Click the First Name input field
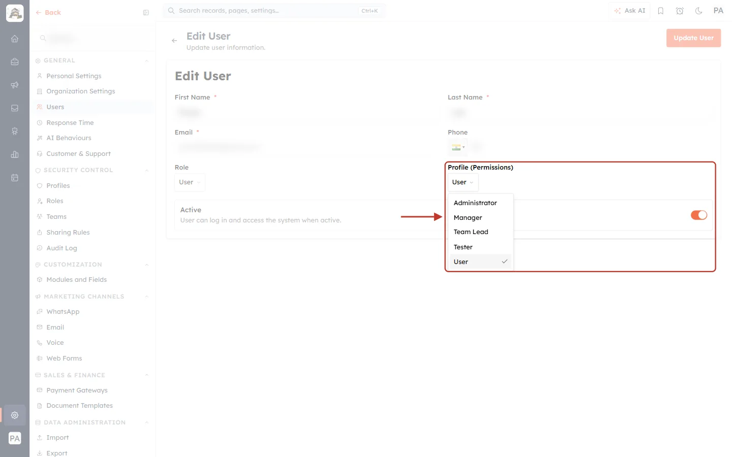Screen dimensions: 732x457 pos(307,112)
